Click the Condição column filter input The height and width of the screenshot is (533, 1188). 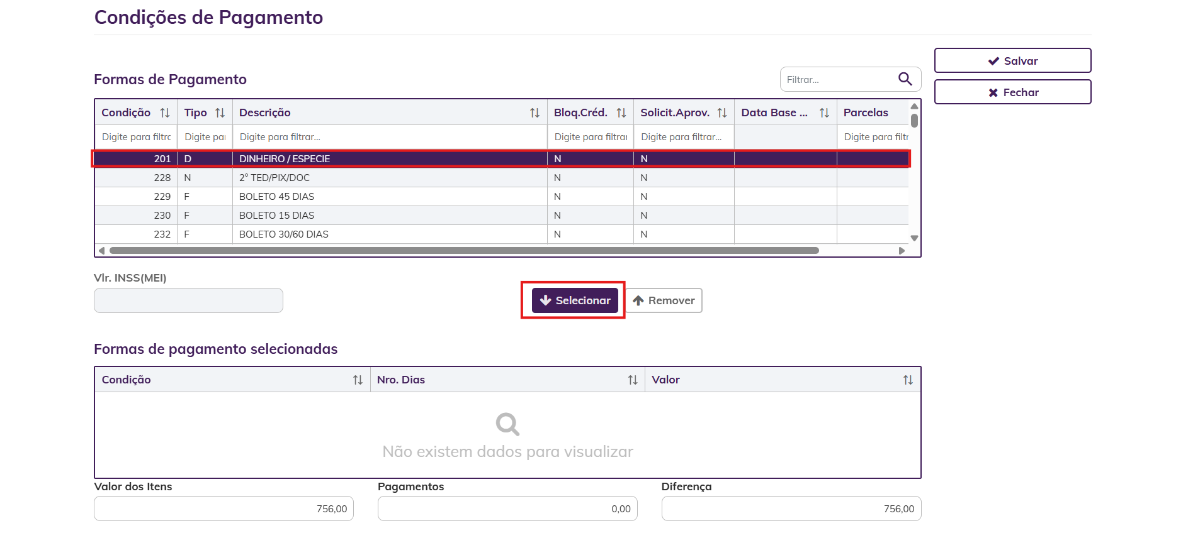(136, 137)
